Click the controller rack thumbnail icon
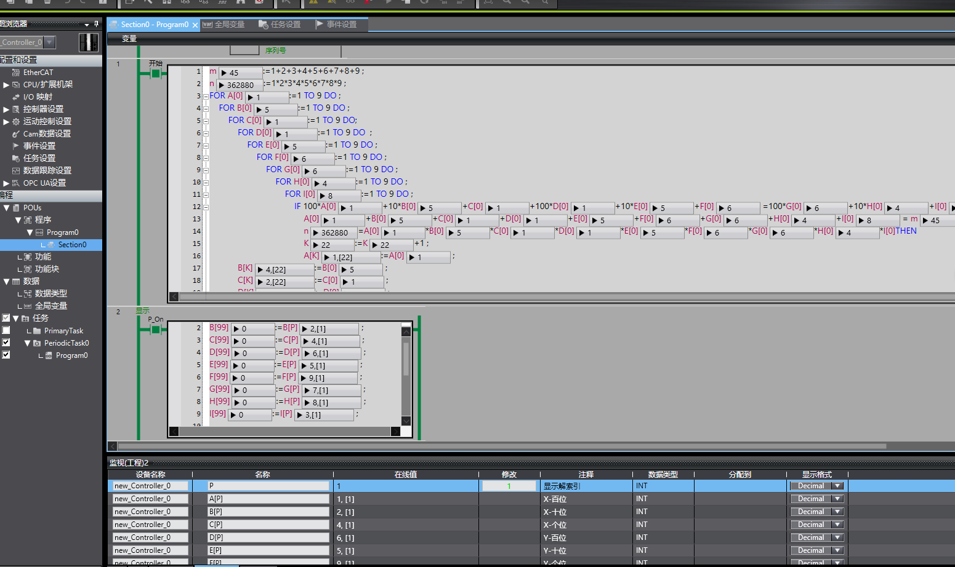The height and width of the screenshot is (567, 955). click(x=89, y=42)
